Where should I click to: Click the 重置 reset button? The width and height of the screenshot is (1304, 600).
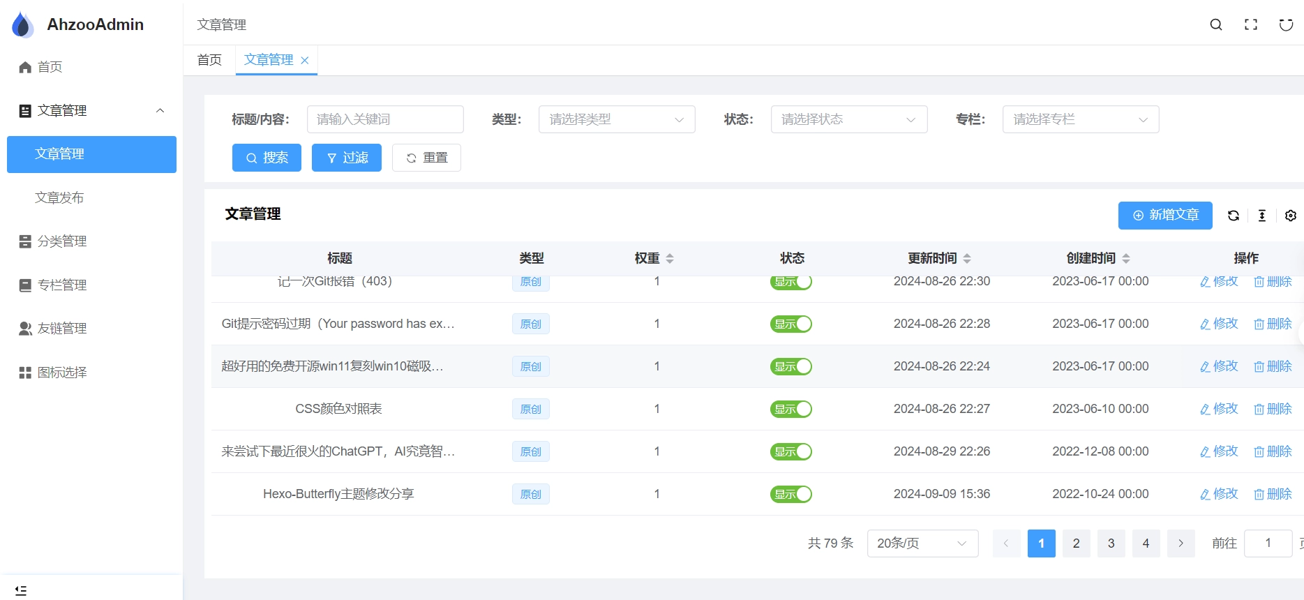click(426, 158)
